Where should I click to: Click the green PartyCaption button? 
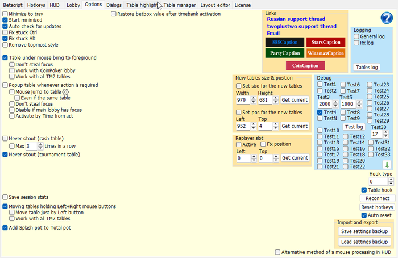tap(284, 53)
